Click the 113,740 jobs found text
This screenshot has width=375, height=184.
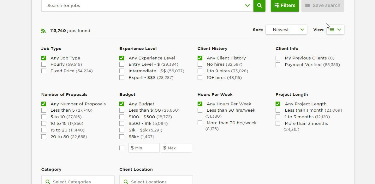point(70,31)
